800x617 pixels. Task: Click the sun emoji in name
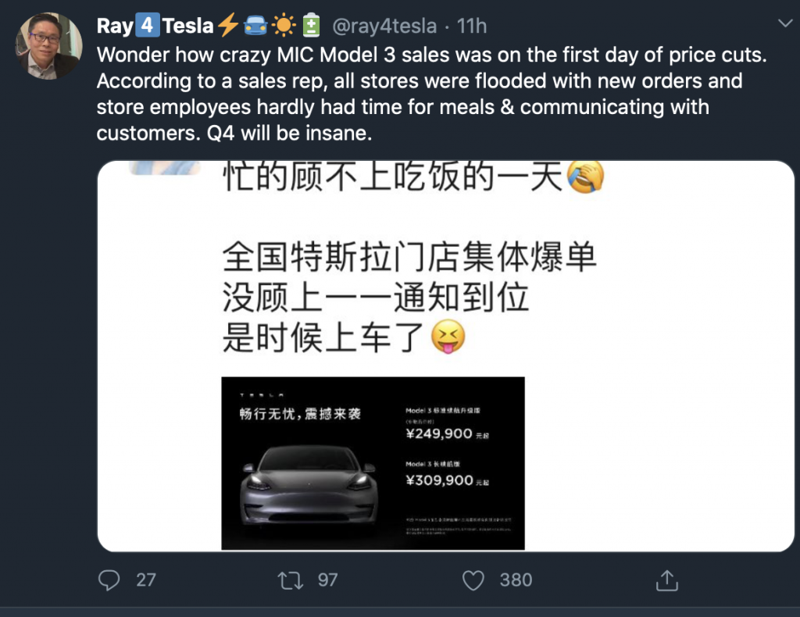(x=284, y=26)
